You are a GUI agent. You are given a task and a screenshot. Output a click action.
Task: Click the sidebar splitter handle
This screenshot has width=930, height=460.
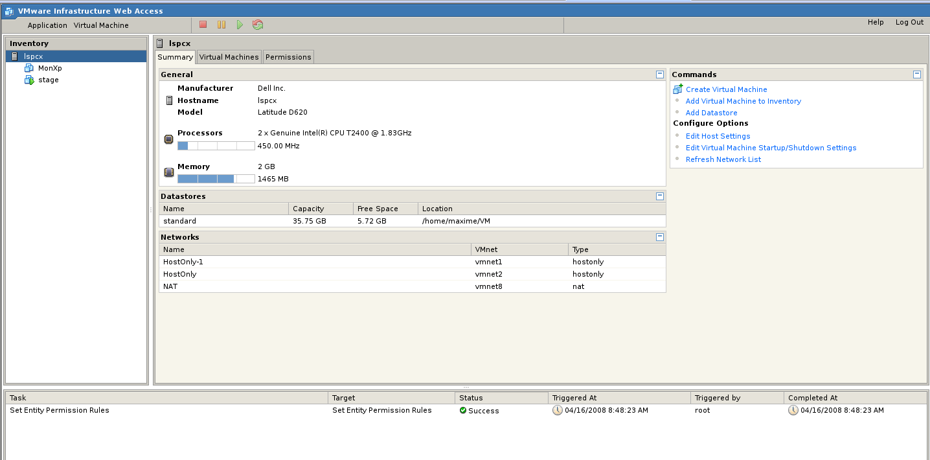[x=151, y=209]
